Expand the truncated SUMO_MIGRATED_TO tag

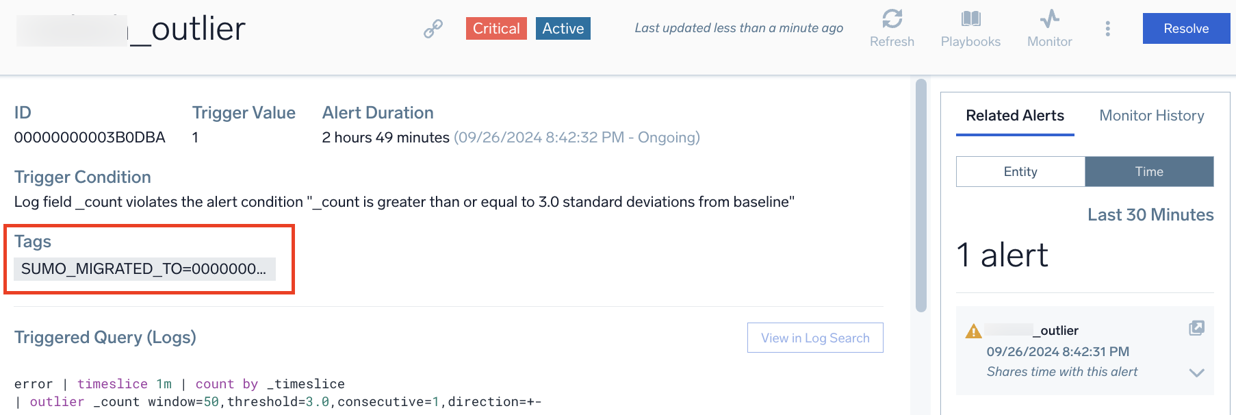(x=144, y=268)
